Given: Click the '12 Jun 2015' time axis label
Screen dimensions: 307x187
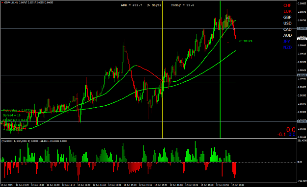Looking at the screenshot, I should (x=7, y=185).
